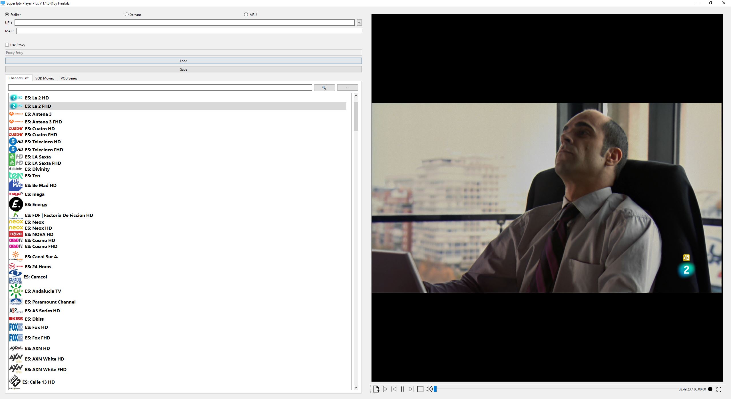
Task: Click the channel list scrollbar thumb
Action: [356, 116]
